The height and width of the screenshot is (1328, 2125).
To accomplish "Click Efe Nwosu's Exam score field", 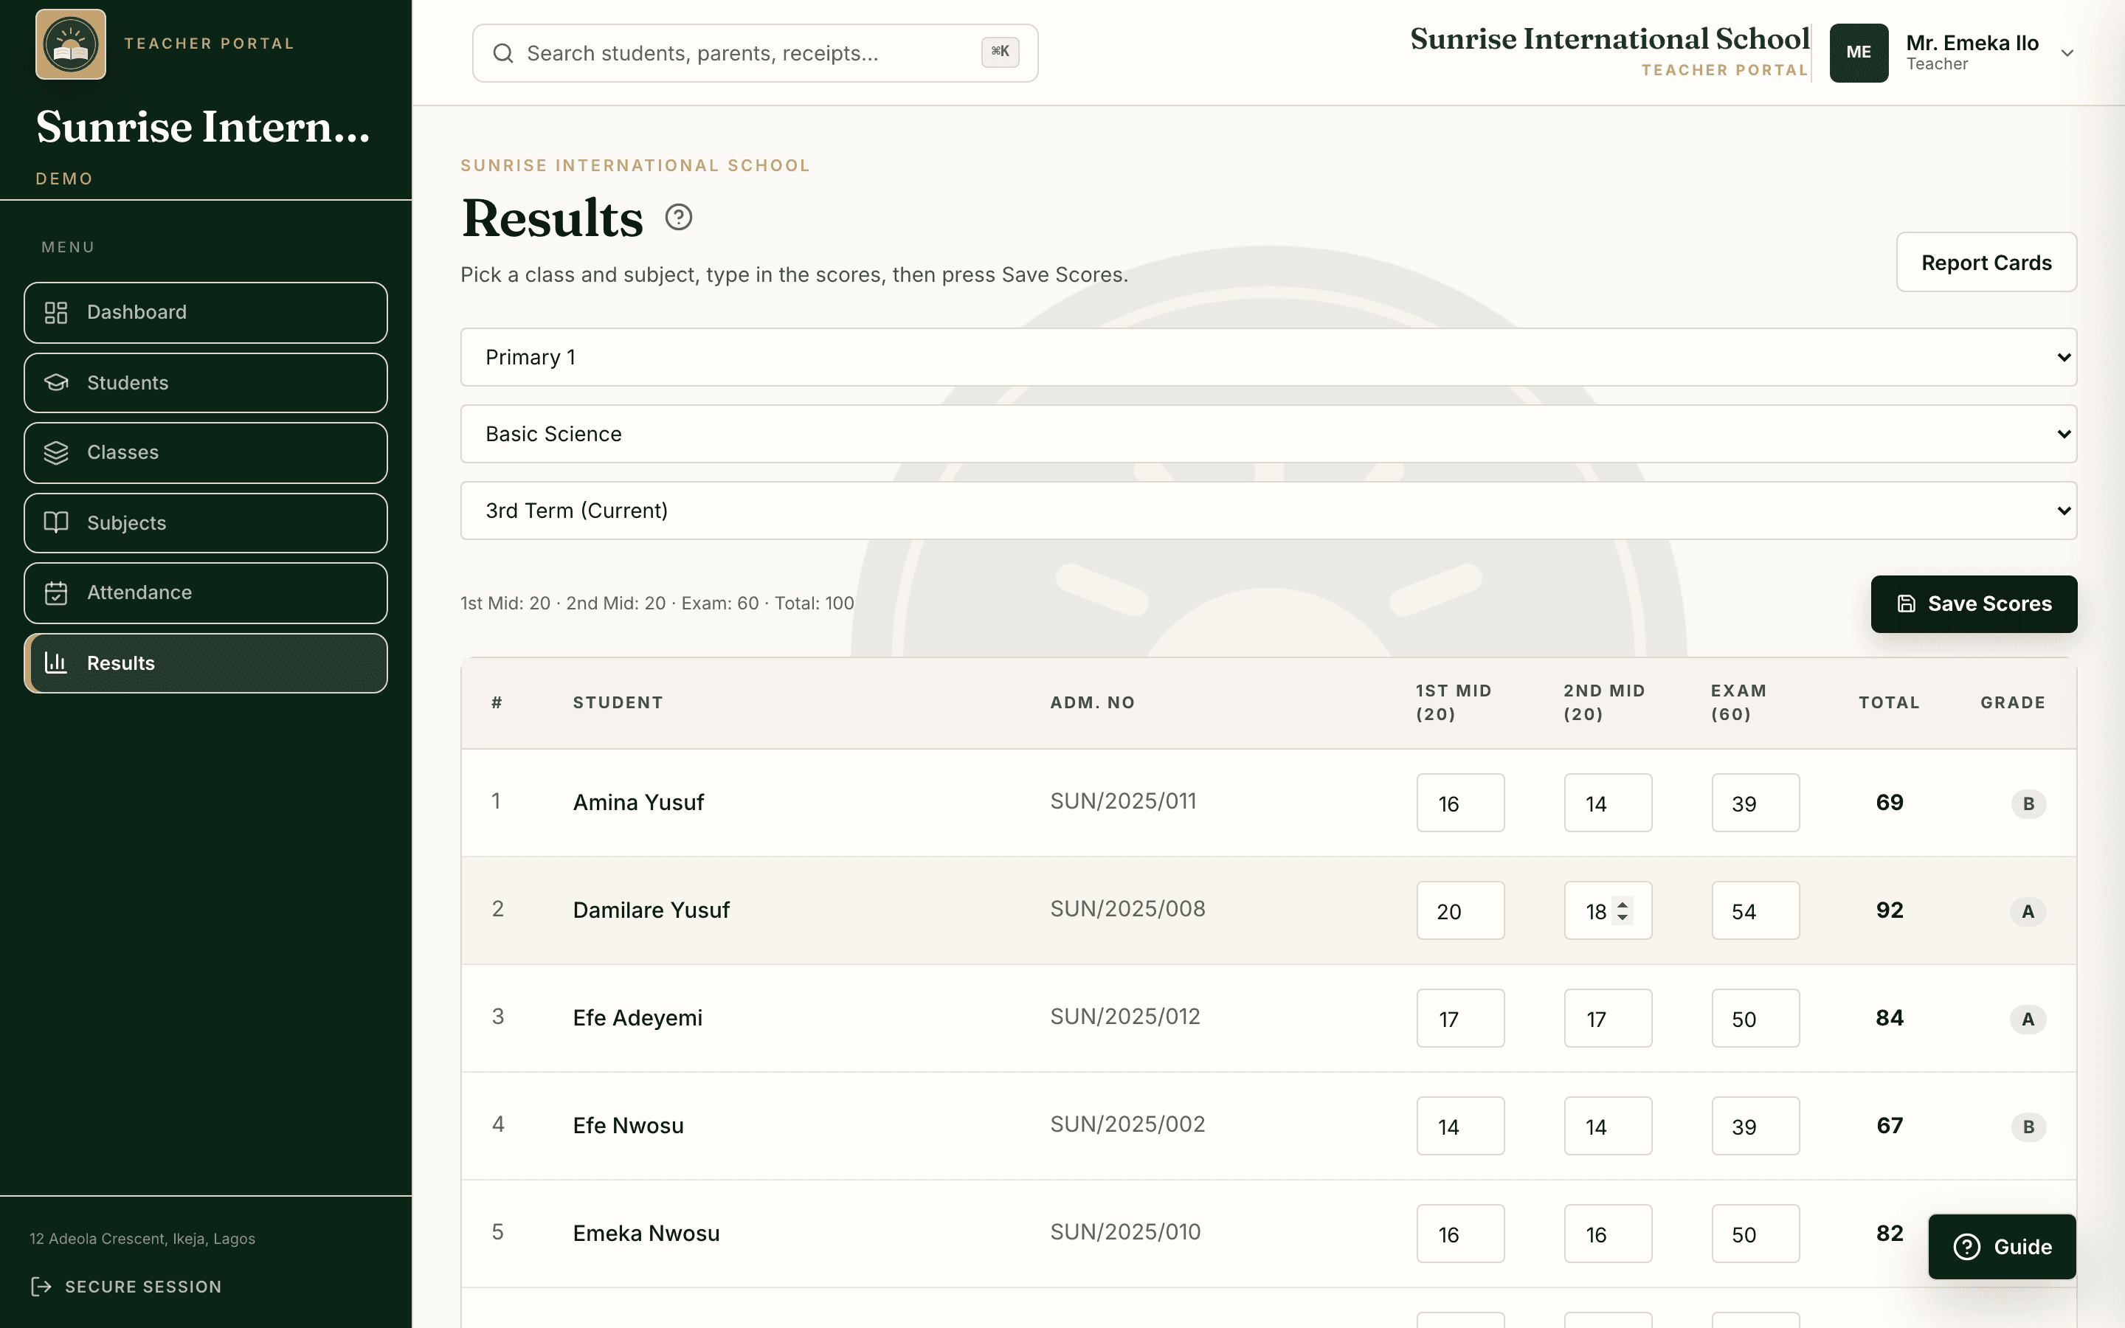I will tap(1755, 1126).
